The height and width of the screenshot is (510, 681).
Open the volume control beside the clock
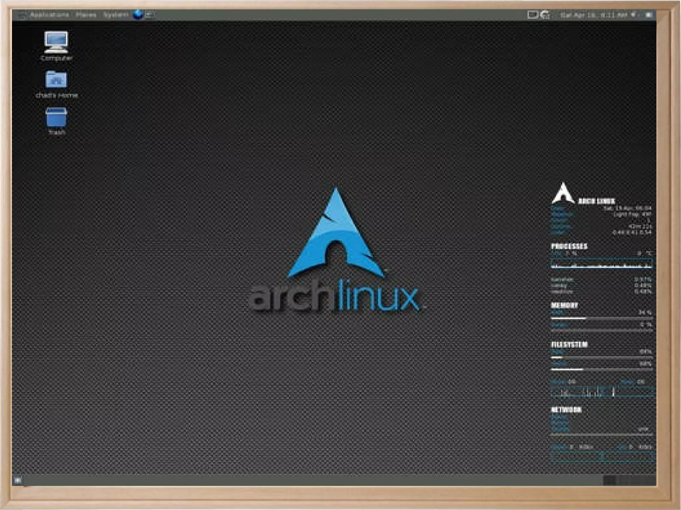click(633, 15)
